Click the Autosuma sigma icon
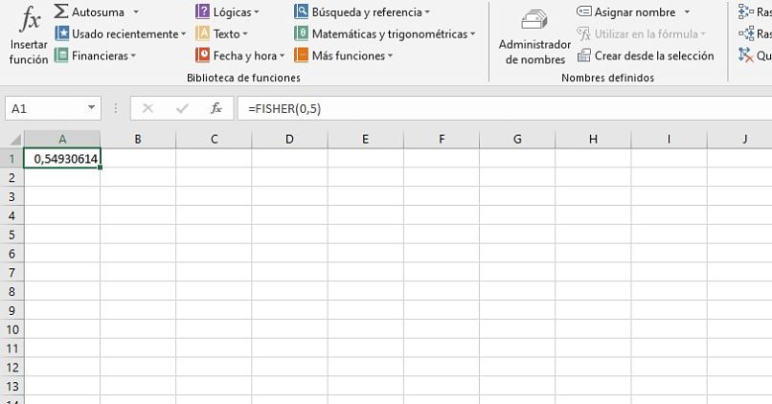 [61, 11]
